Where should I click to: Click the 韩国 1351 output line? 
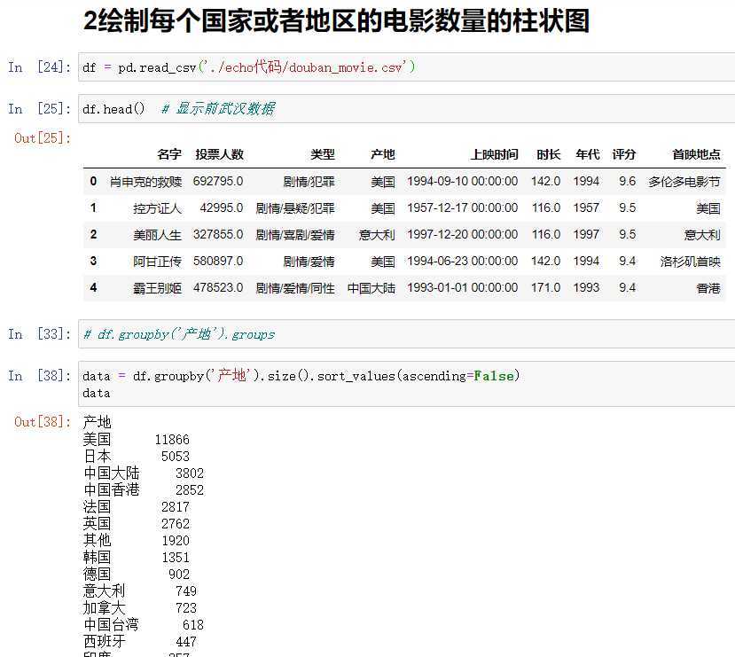coord(137,557)
